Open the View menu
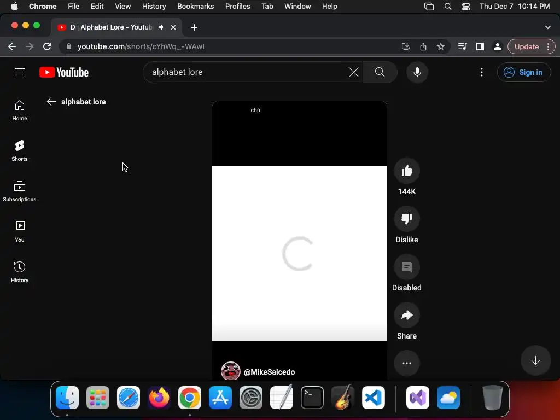This screenshot has height=420, width=560. coord(122,7)
